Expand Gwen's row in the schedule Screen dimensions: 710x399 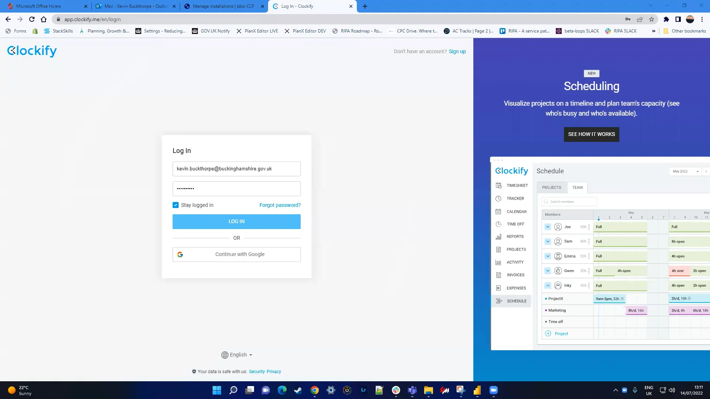click(548, 271)
